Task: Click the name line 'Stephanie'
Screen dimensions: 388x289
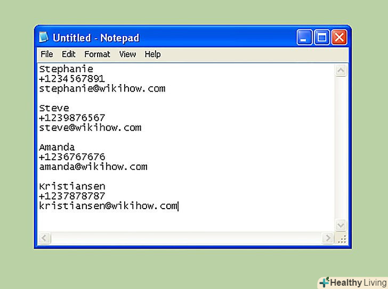Action: click(x=66, y=69)
